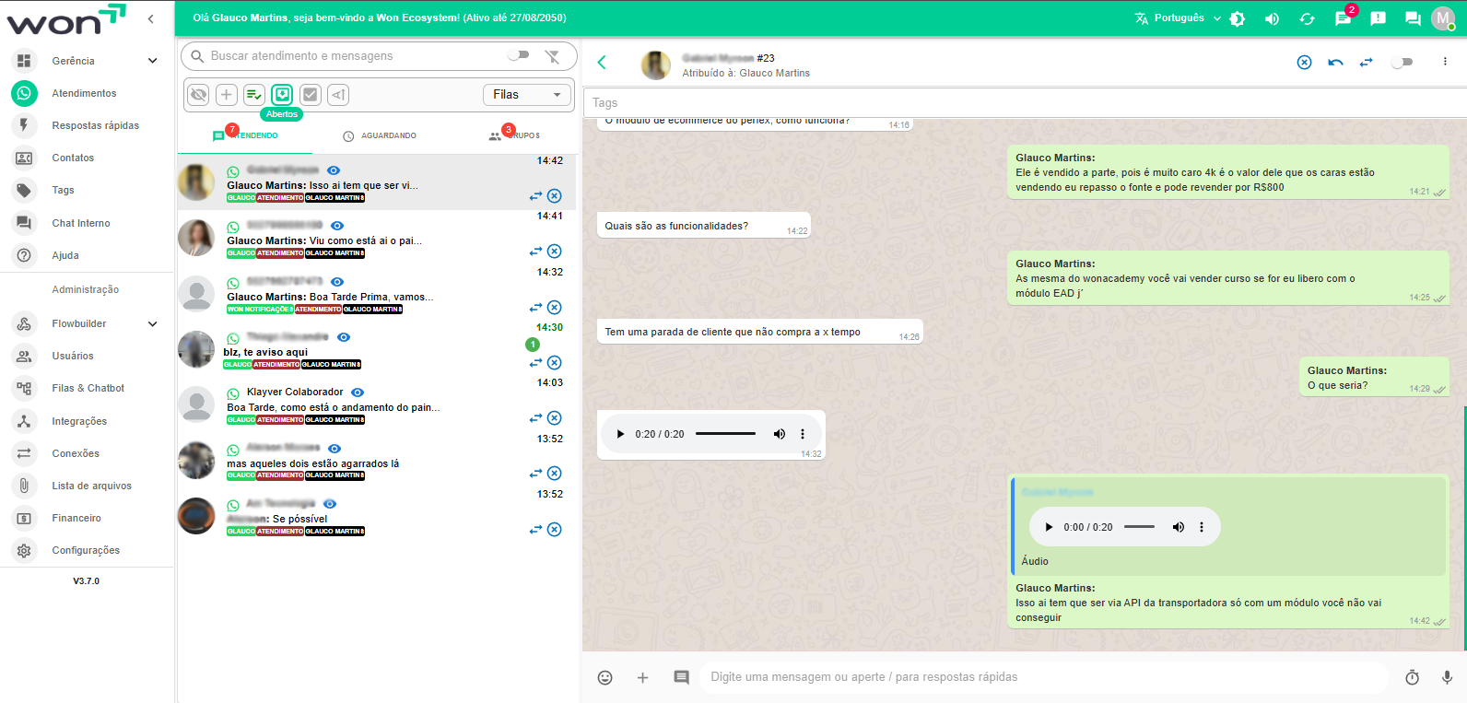Viewport: 1467px width, 703px height.
Task: Click the eye icon on the 14:42 ticket
Action: (x=334, y=170)
